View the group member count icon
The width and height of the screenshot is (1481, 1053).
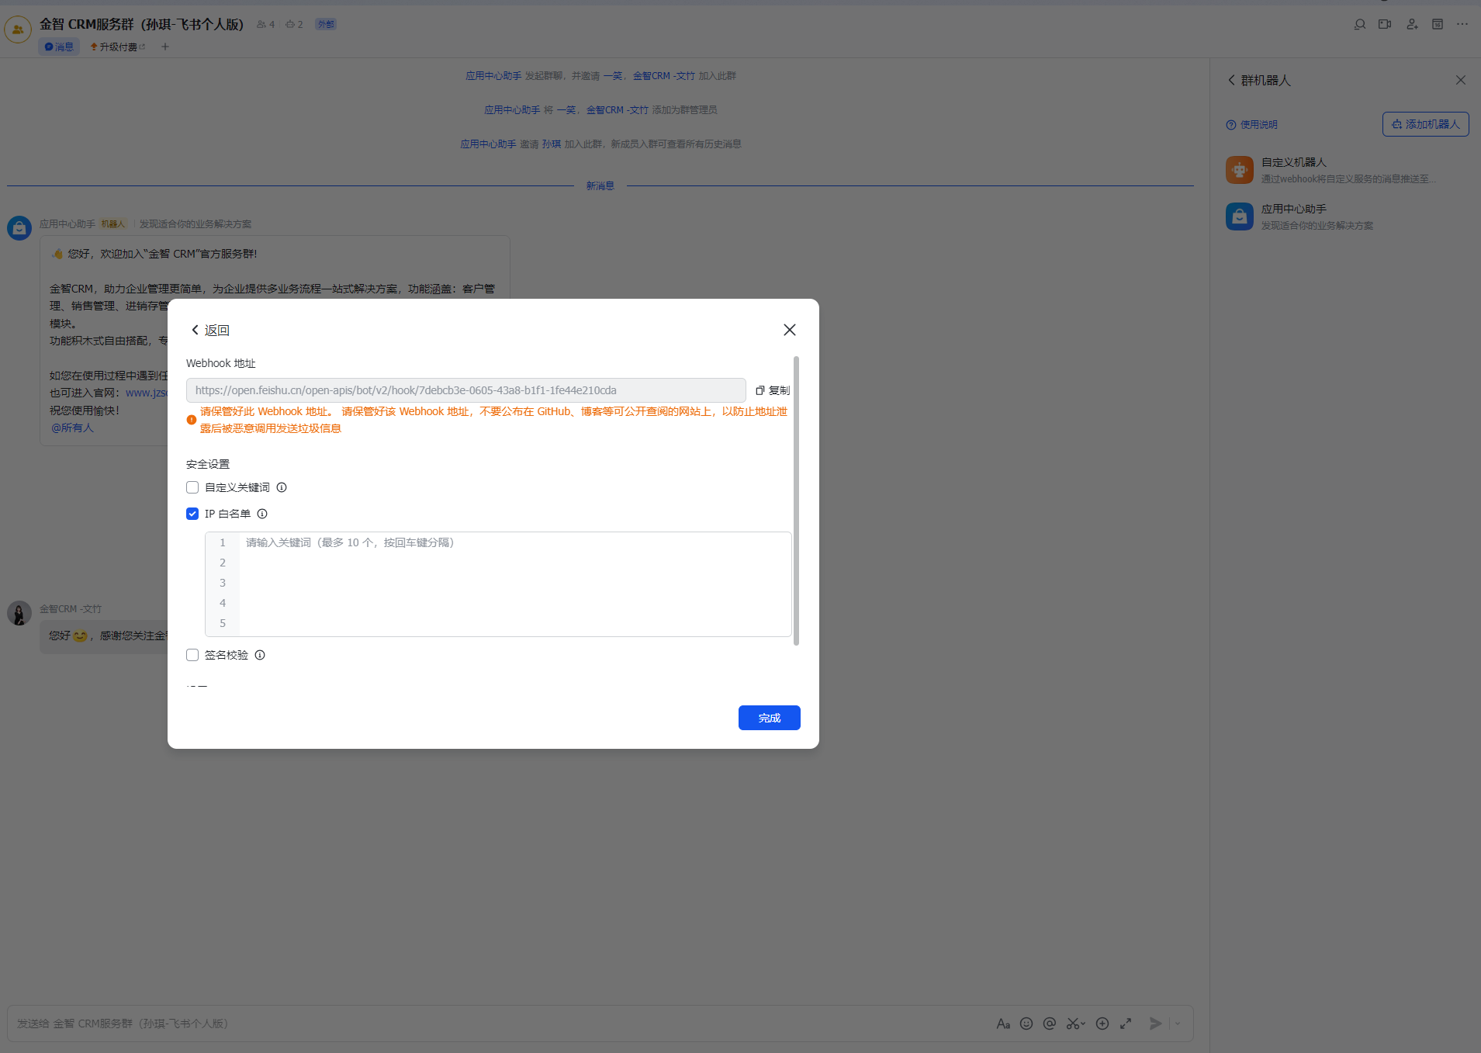265,25
